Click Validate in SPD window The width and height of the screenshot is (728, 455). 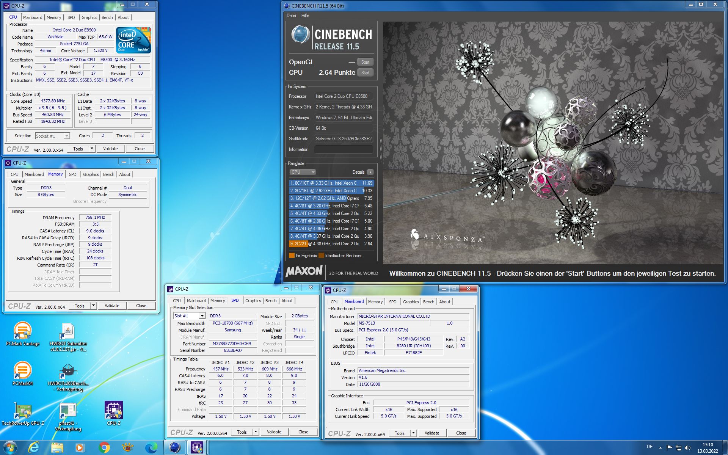pyautogui.click(x=274, y=432)
